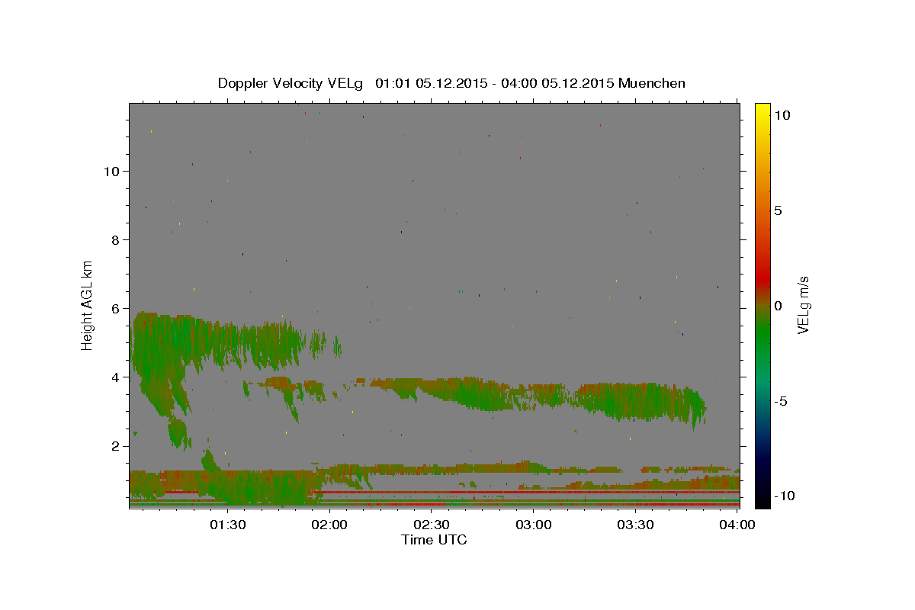Click the 04:00 time tick label
This screenshot has height=610, width=915.
738,525
